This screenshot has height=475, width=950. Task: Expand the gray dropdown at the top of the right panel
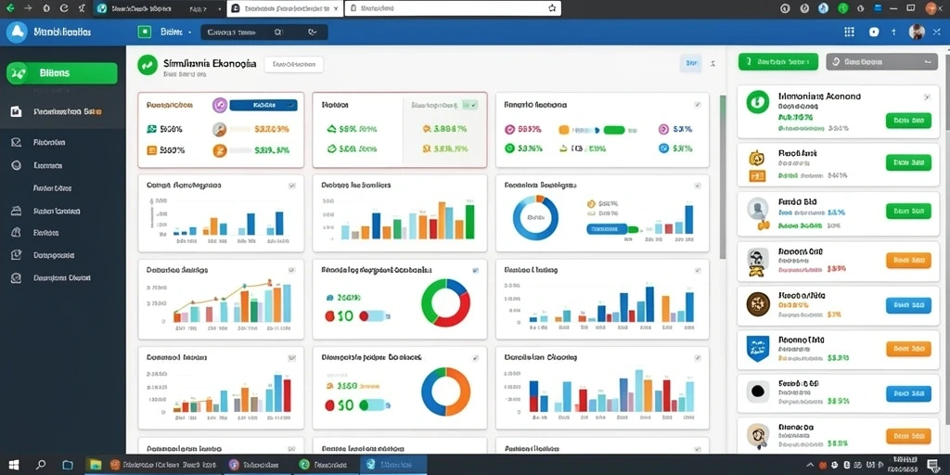tap(881, 61)
